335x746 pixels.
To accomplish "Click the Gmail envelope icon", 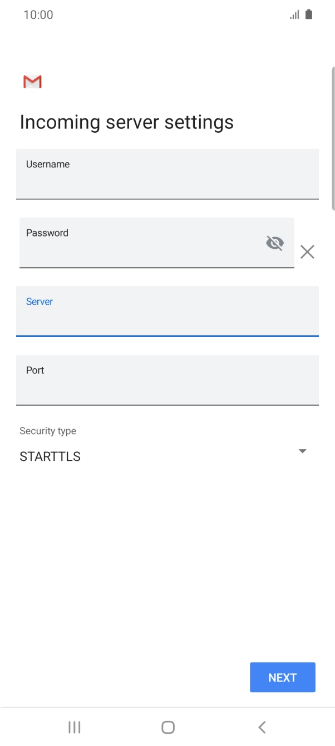I will (x=32, y=81).
